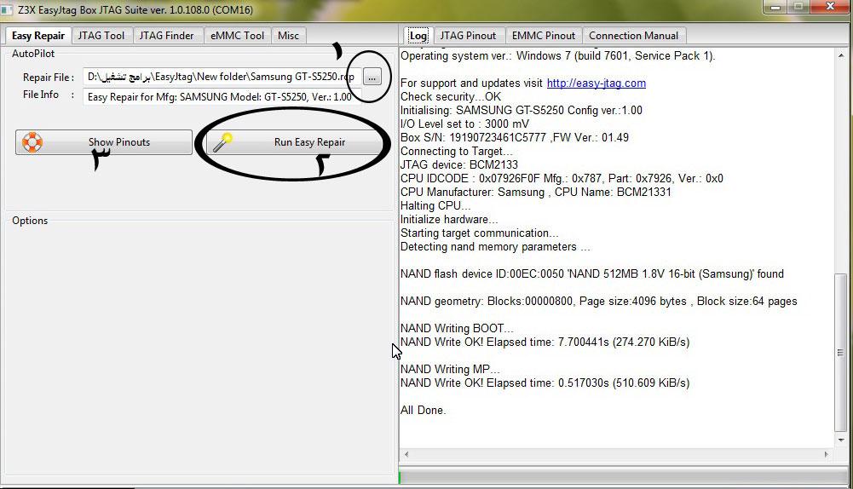
Task: Browse for a repair file with the ... button
Action: 372,78
